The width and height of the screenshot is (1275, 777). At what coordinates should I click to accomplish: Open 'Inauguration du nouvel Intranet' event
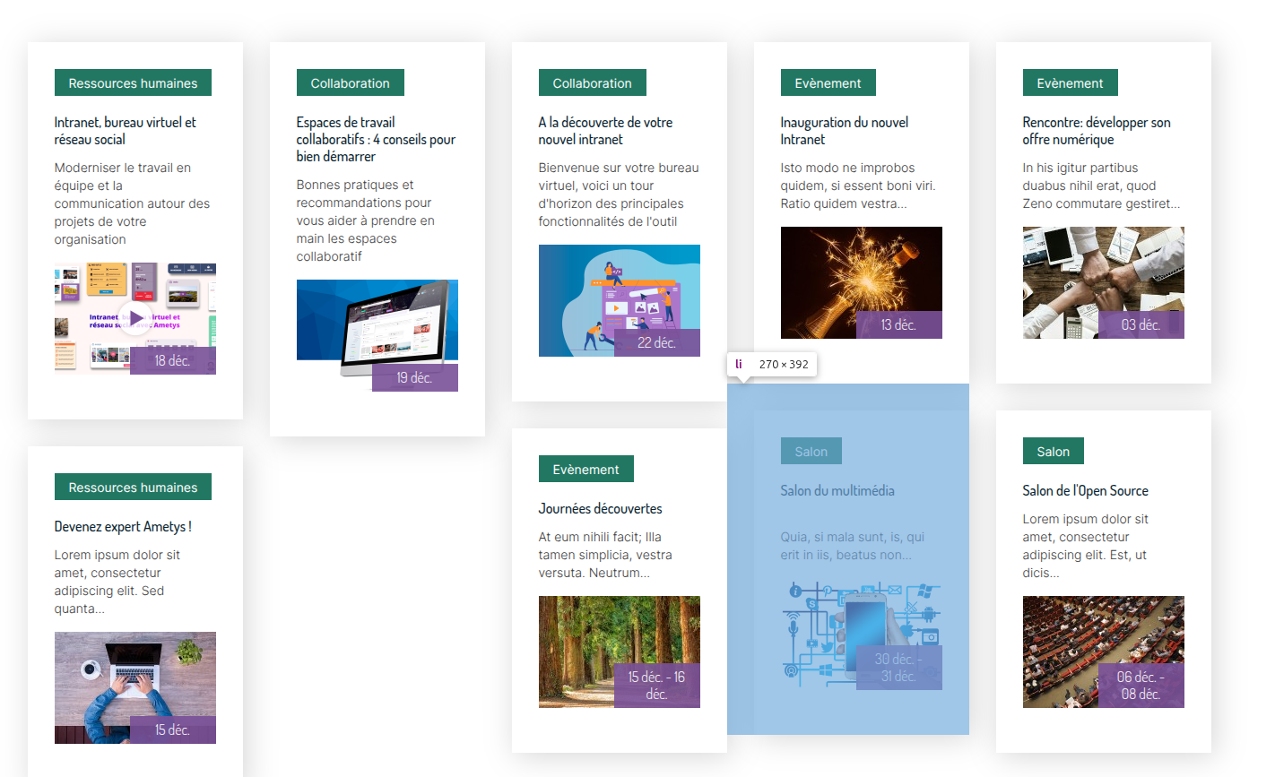844,131
